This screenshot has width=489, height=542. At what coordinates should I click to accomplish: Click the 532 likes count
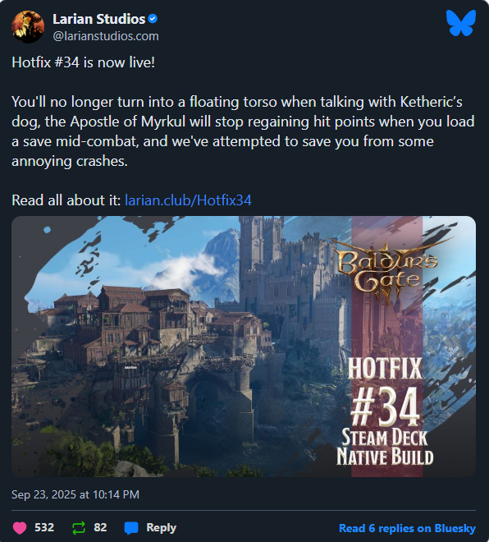coord(44,527)
